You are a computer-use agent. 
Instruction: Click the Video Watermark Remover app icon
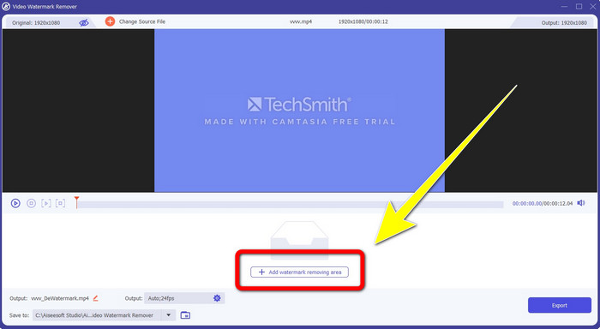coord(6,7)
